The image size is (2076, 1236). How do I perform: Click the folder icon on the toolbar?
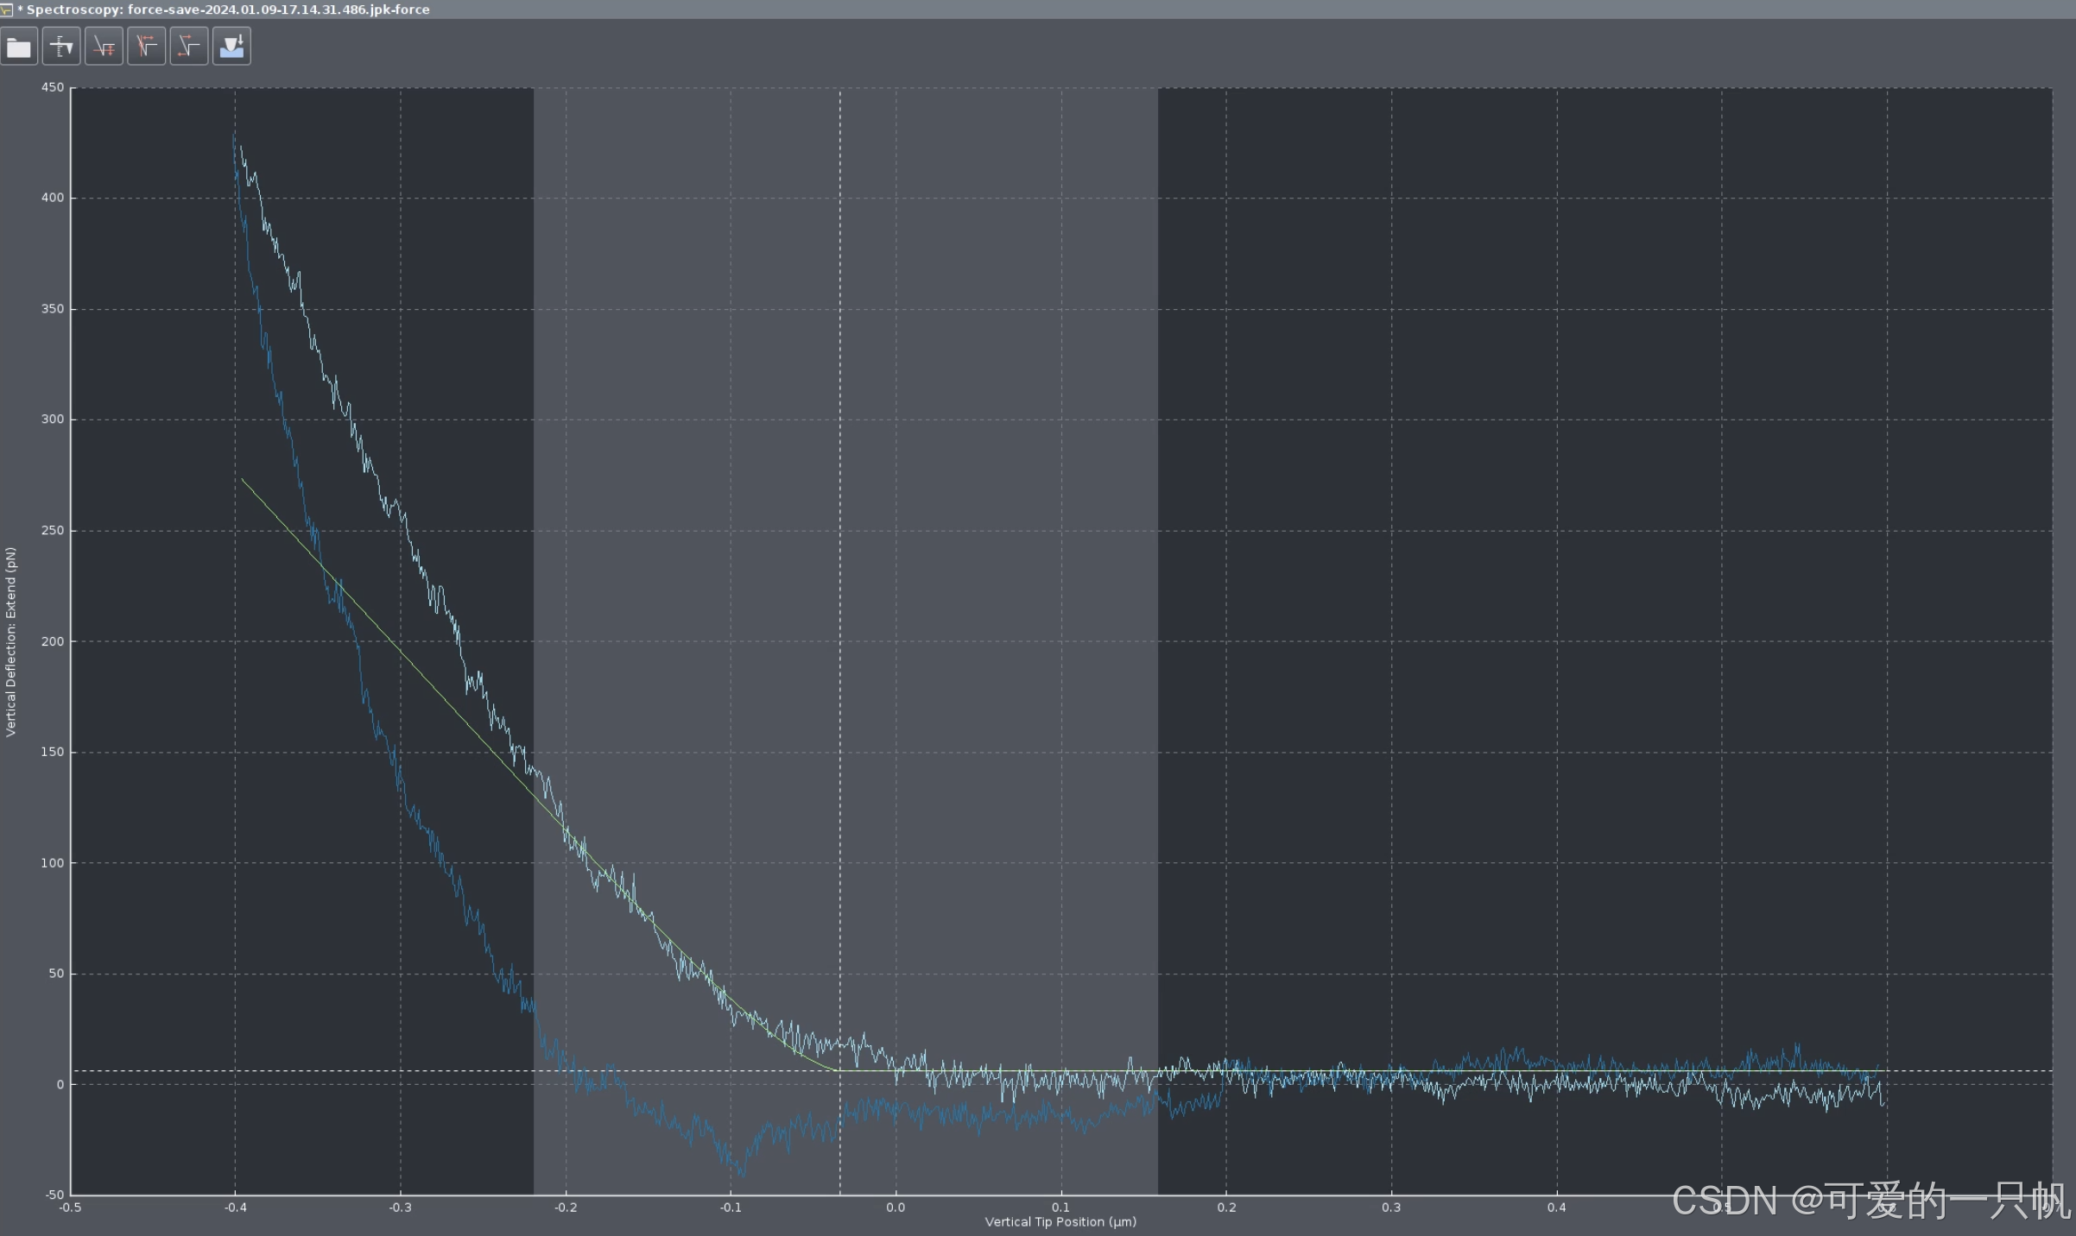pos(19,46)
